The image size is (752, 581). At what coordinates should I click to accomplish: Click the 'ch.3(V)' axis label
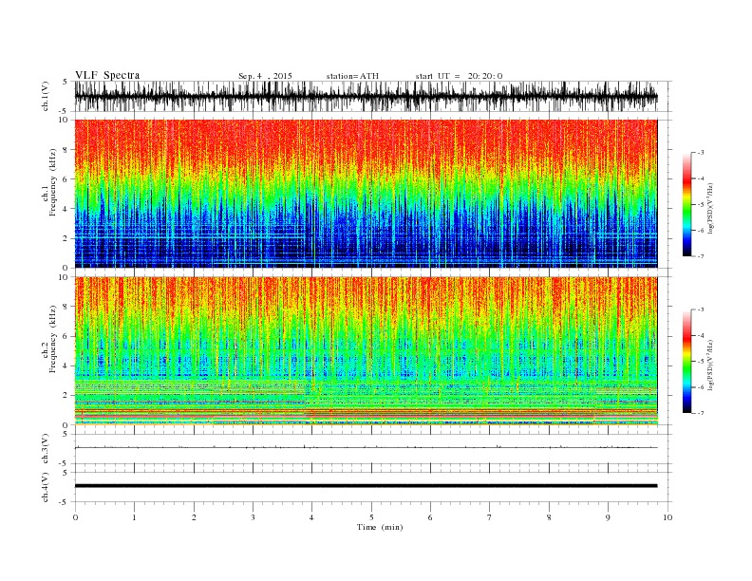tap(46, 449)
